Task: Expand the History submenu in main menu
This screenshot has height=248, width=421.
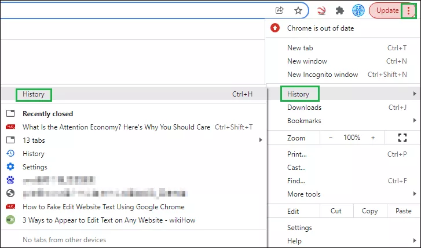Action: point(343,94)
